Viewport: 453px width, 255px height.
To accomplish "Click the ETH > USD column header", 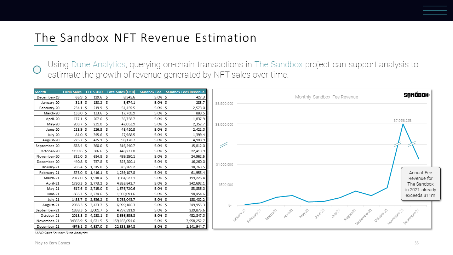I will point(93,92).
